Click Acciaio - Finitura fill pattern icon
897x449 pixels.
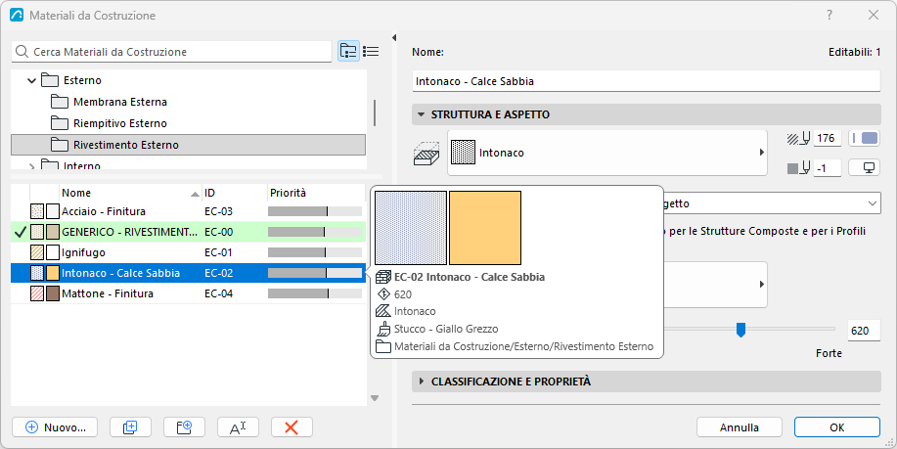click(x=37, y=211)
